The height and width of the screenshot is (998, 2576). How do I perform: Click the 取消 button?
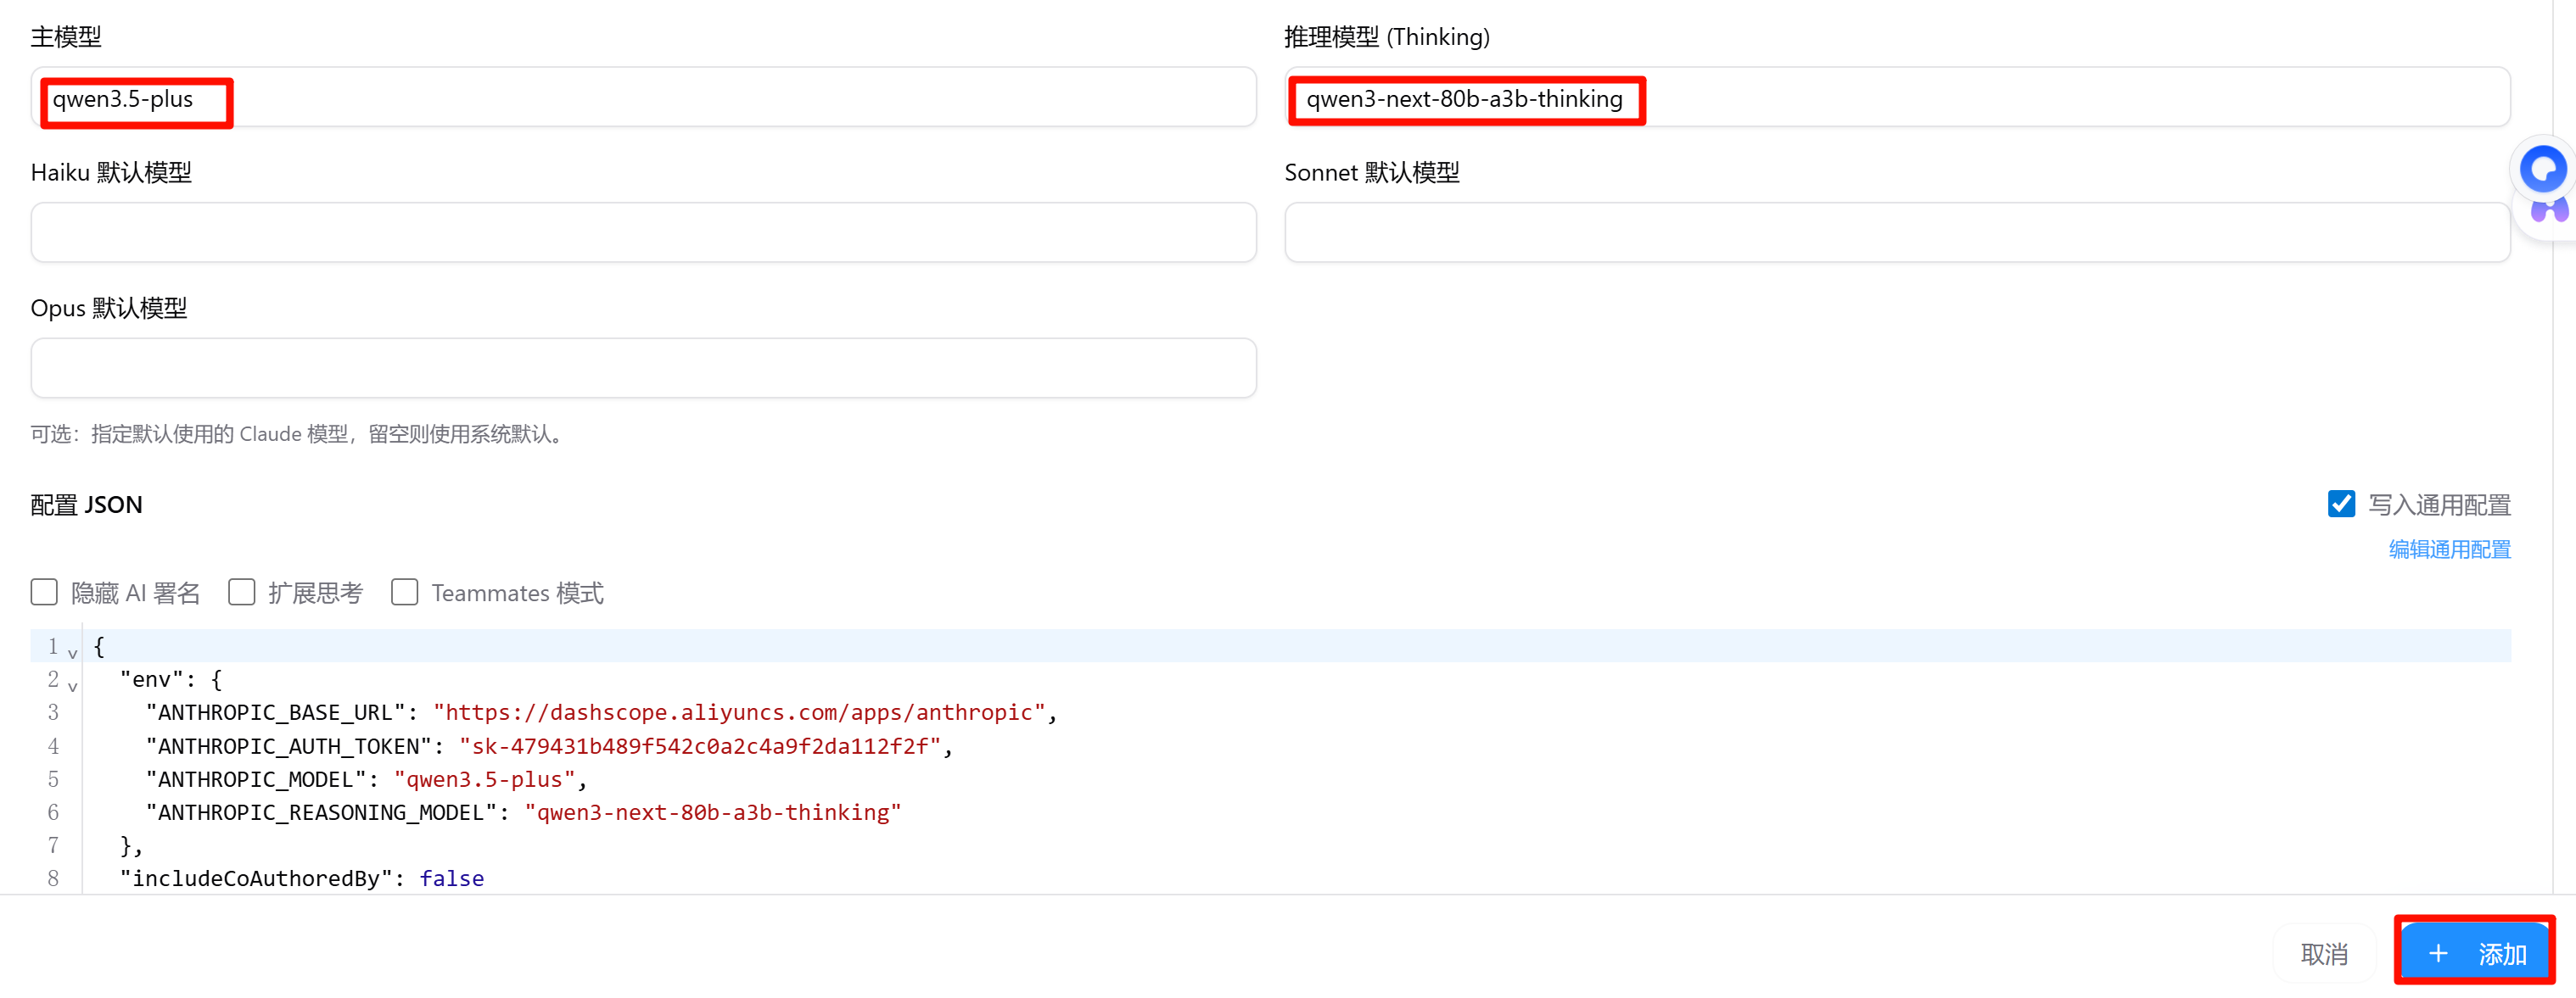(2323, 953)
